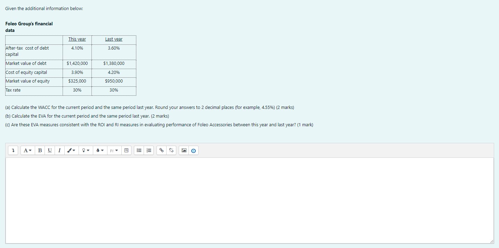Select the 'This year' column header
This screenshot has width=499, height=248.
(77, 39)
